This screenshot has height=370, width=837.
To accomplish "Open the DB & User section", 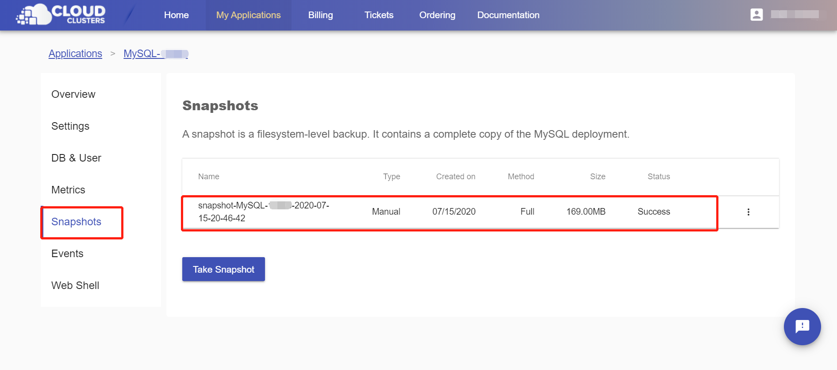I will coord(76,158).
